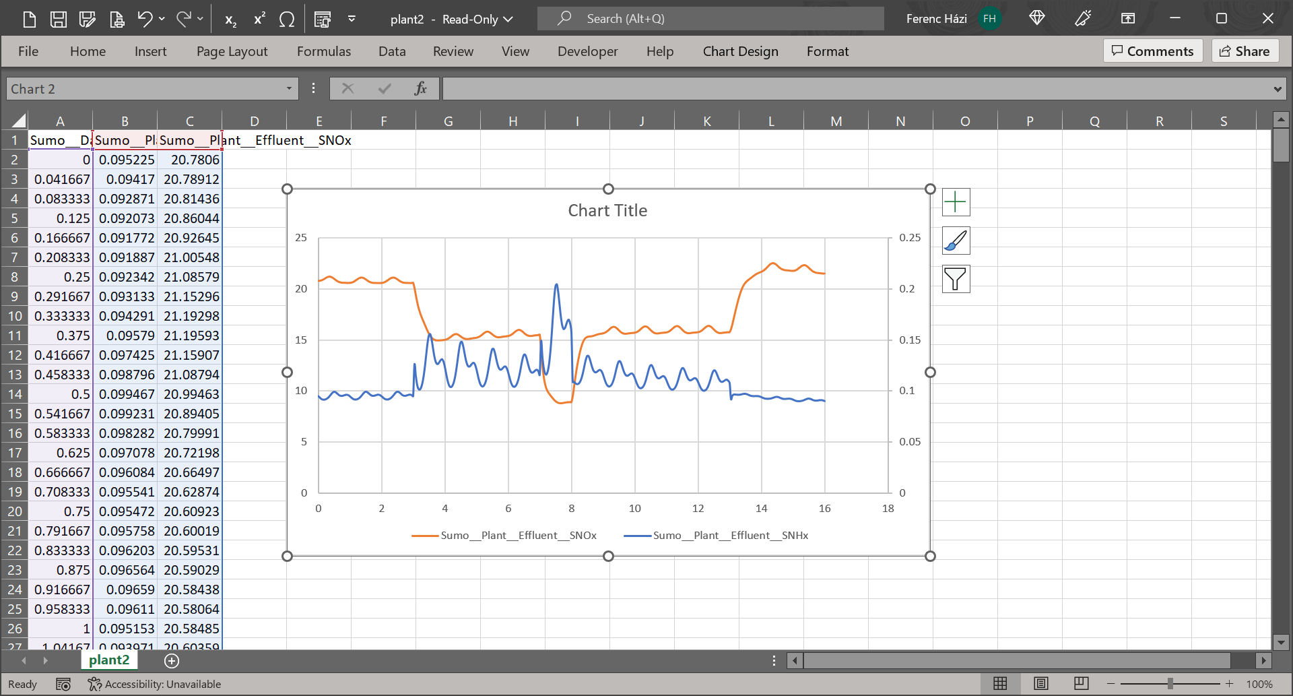Image resolution: width=1293 pixels, height=696 pixels.
Task: Click the Comments button
Action: click(1152, 51)
